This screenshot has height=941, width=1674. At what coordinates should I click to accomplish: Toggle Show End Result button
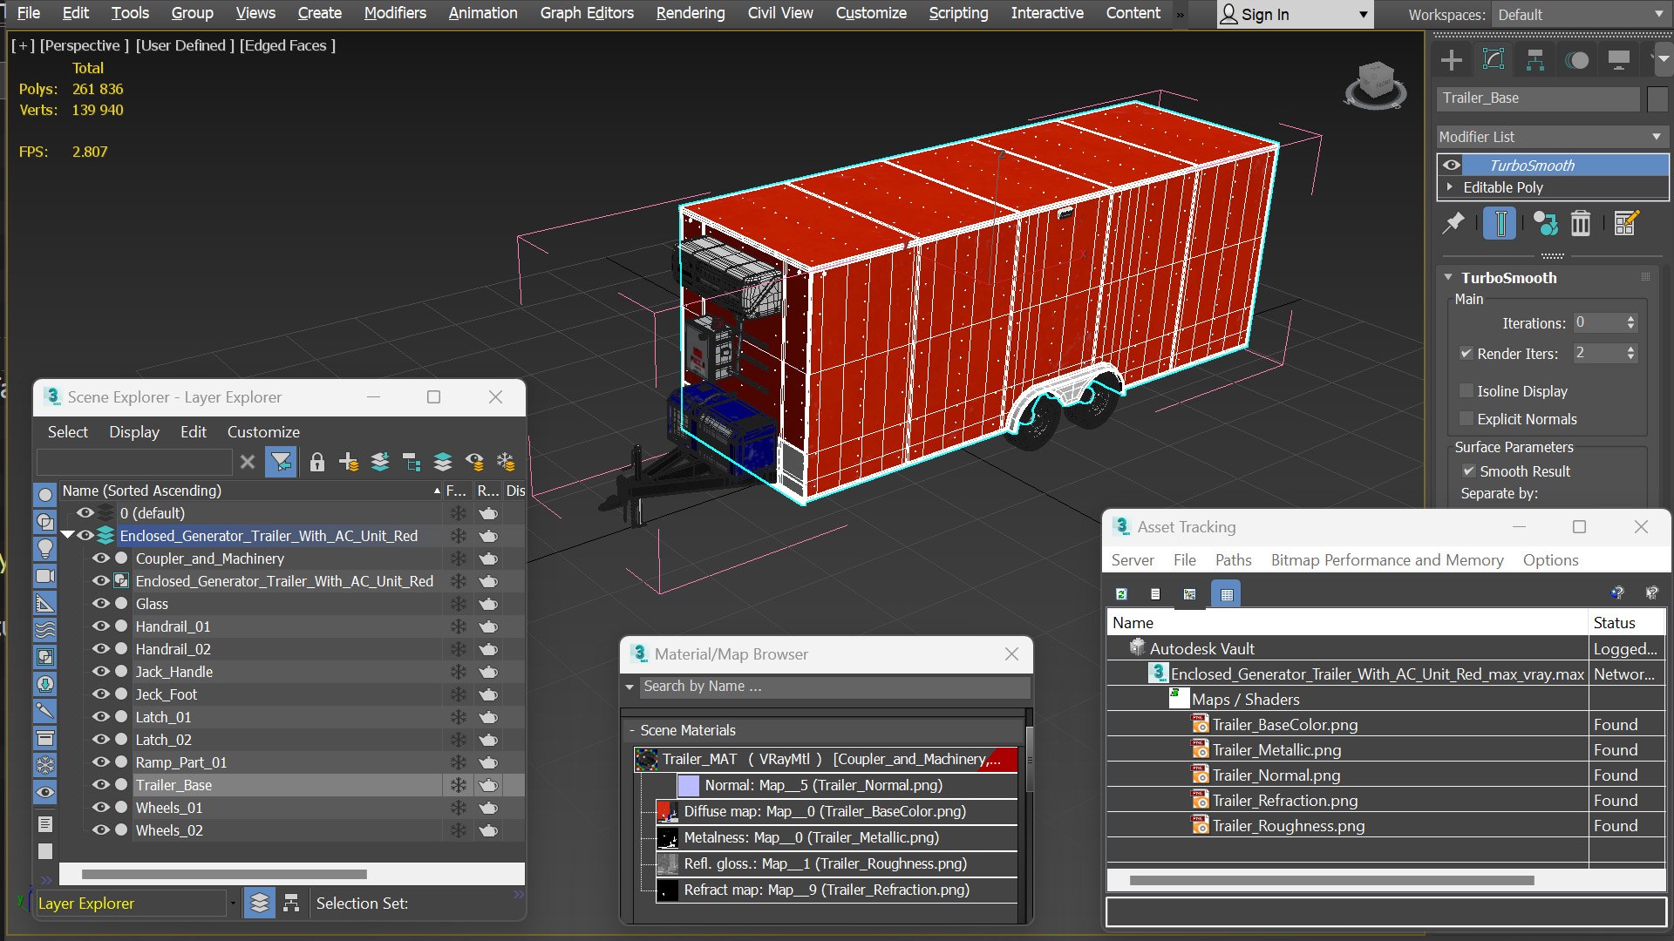pos(1500,224)
